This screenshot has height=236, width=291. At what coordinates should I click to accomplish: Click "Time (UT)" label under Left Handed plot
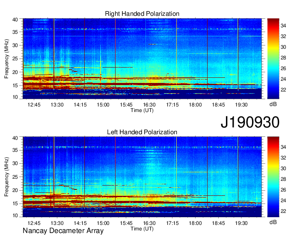(142, 229)
